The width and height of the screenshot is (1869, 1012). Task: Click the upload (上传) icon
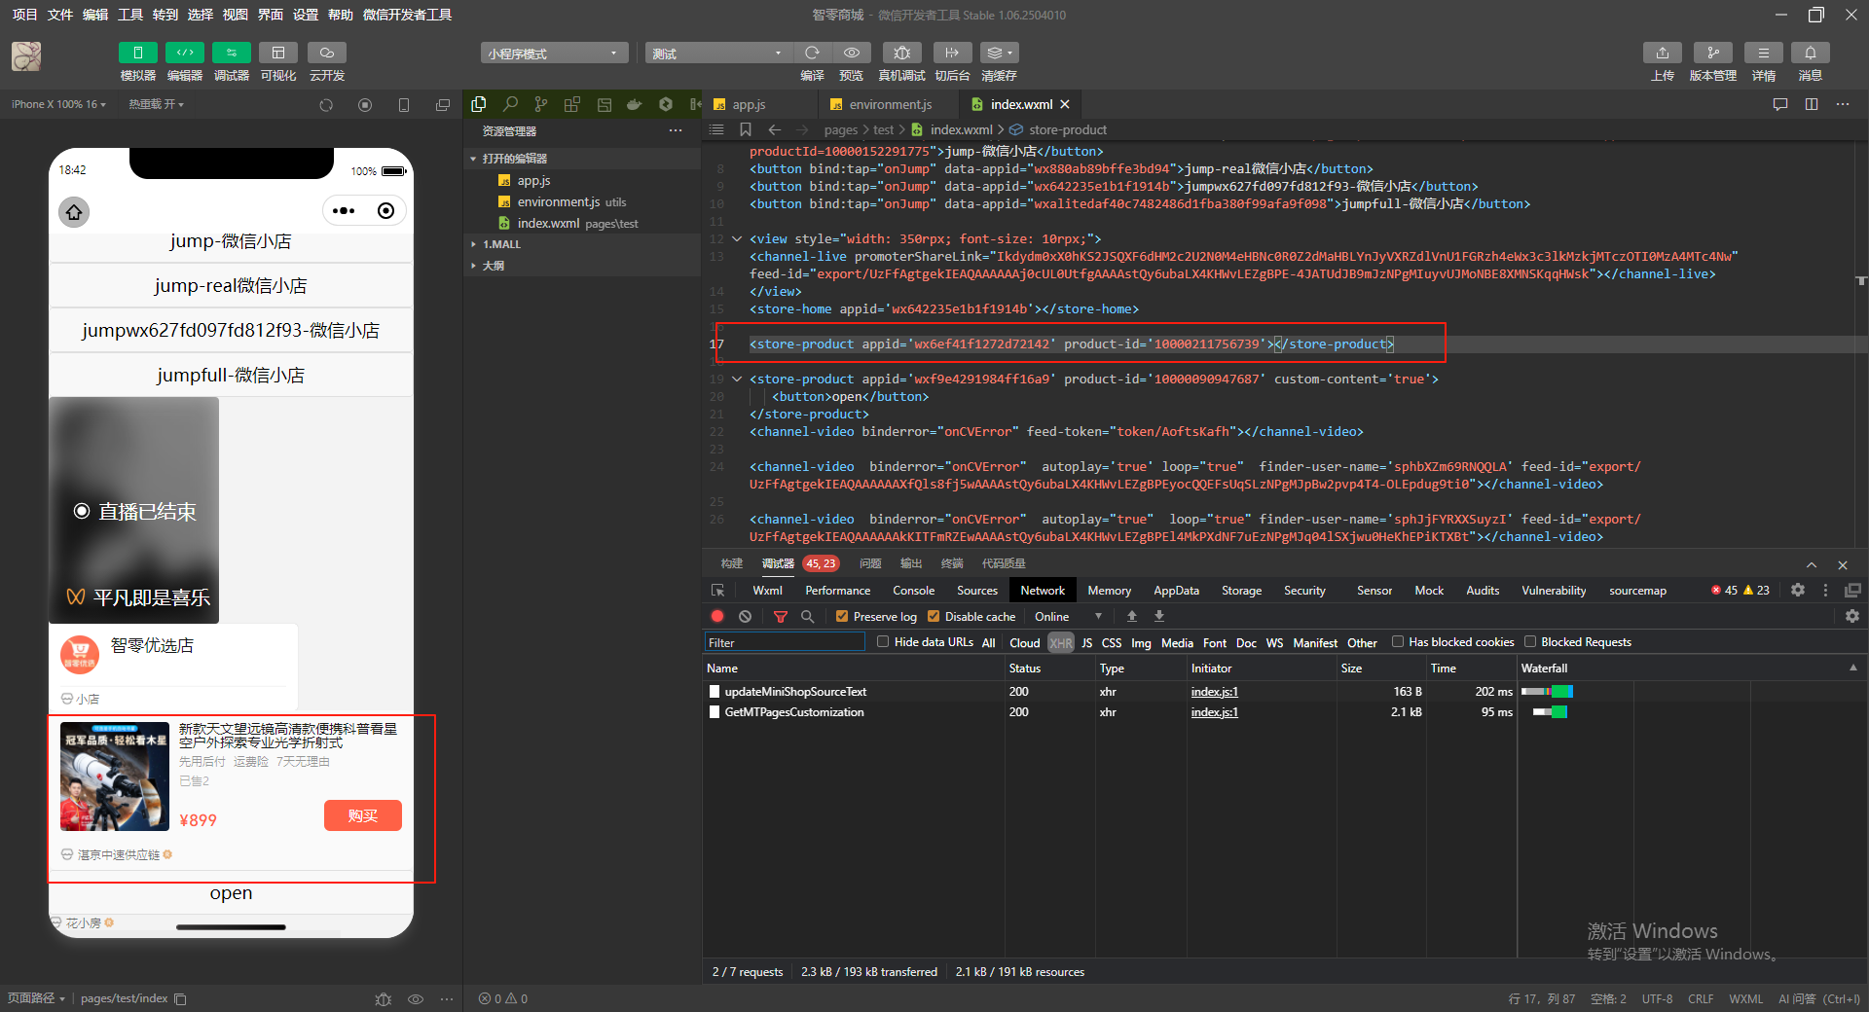(1662, 53)
